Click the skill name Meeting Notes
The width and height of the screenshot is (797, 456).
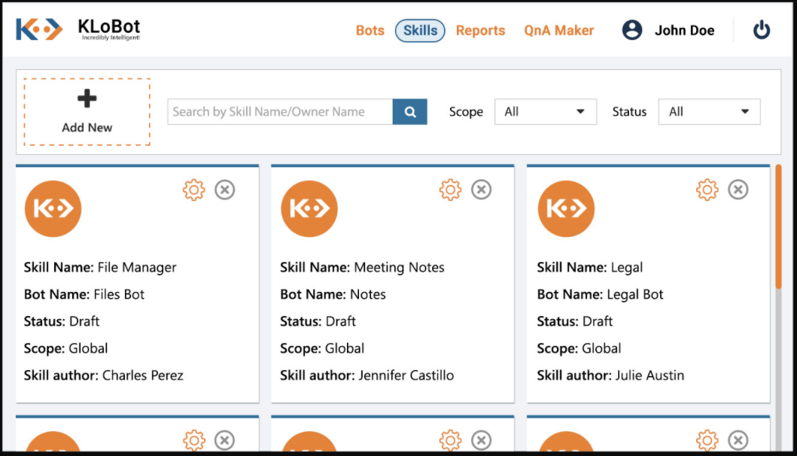tap(399, 267)
